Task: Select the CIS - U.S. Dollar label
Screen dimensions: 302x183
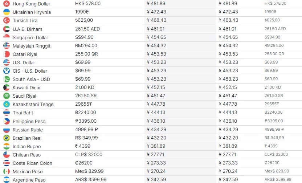Action: (x=30, y=71)
